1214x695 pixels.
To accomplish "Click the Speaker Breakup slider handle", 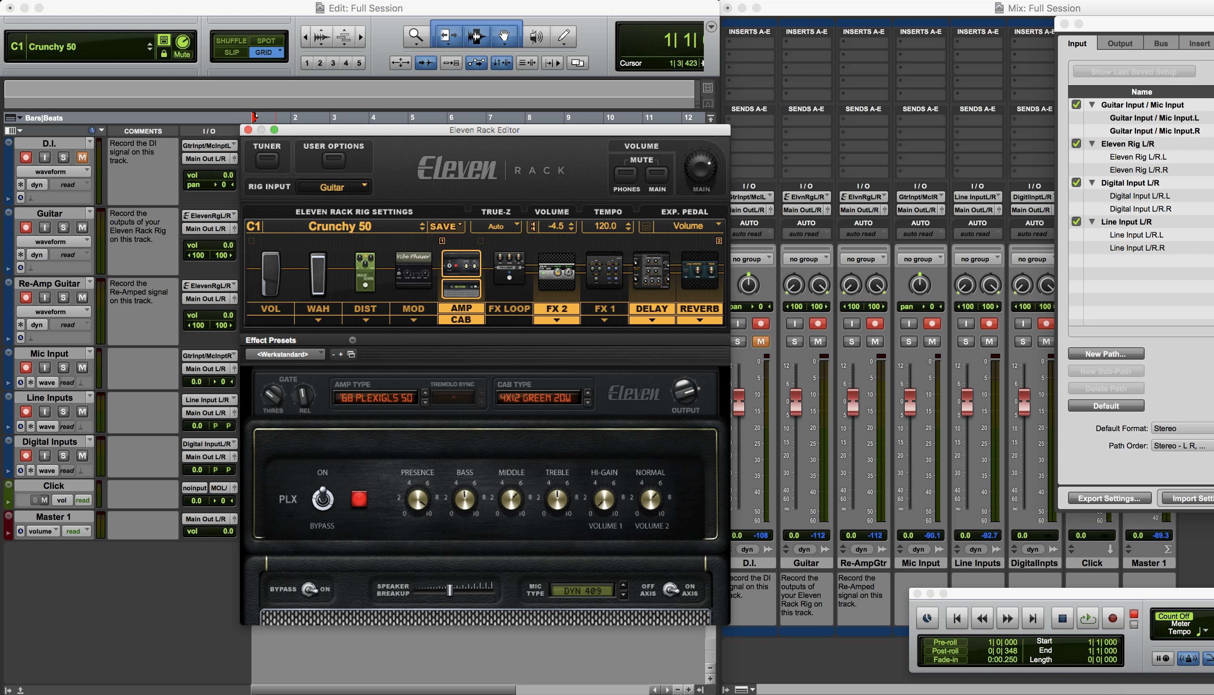I will tap(449, 590).
